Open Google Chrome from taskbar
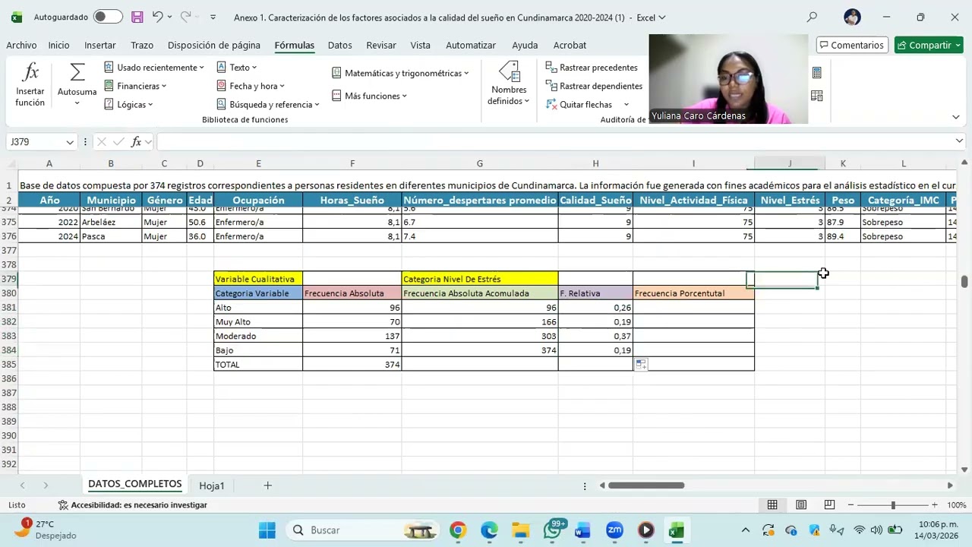Screen dimensions: 972x547 tap(457, 530)
